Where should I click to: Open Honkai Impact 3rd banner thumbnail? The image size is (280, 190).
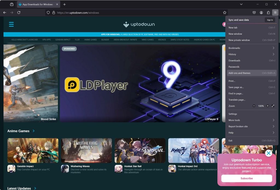point(194,150)
